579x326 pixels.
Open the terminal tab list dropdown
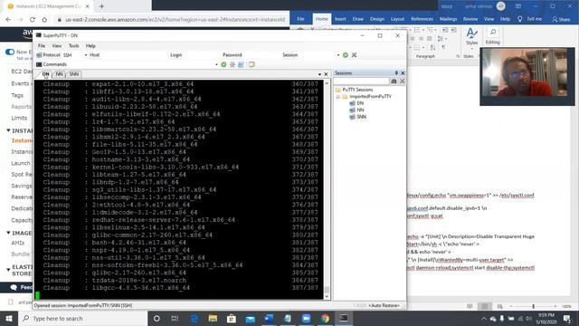coord(319,74)
